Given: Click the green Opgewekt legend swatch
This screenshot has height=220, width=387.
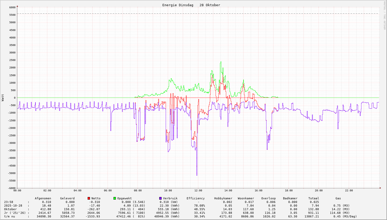Looking at the screenshot, I should [115, 198].
